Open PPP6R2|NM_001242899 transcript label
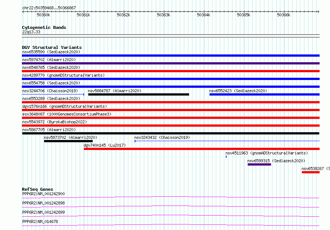 (x=43, y=212)
